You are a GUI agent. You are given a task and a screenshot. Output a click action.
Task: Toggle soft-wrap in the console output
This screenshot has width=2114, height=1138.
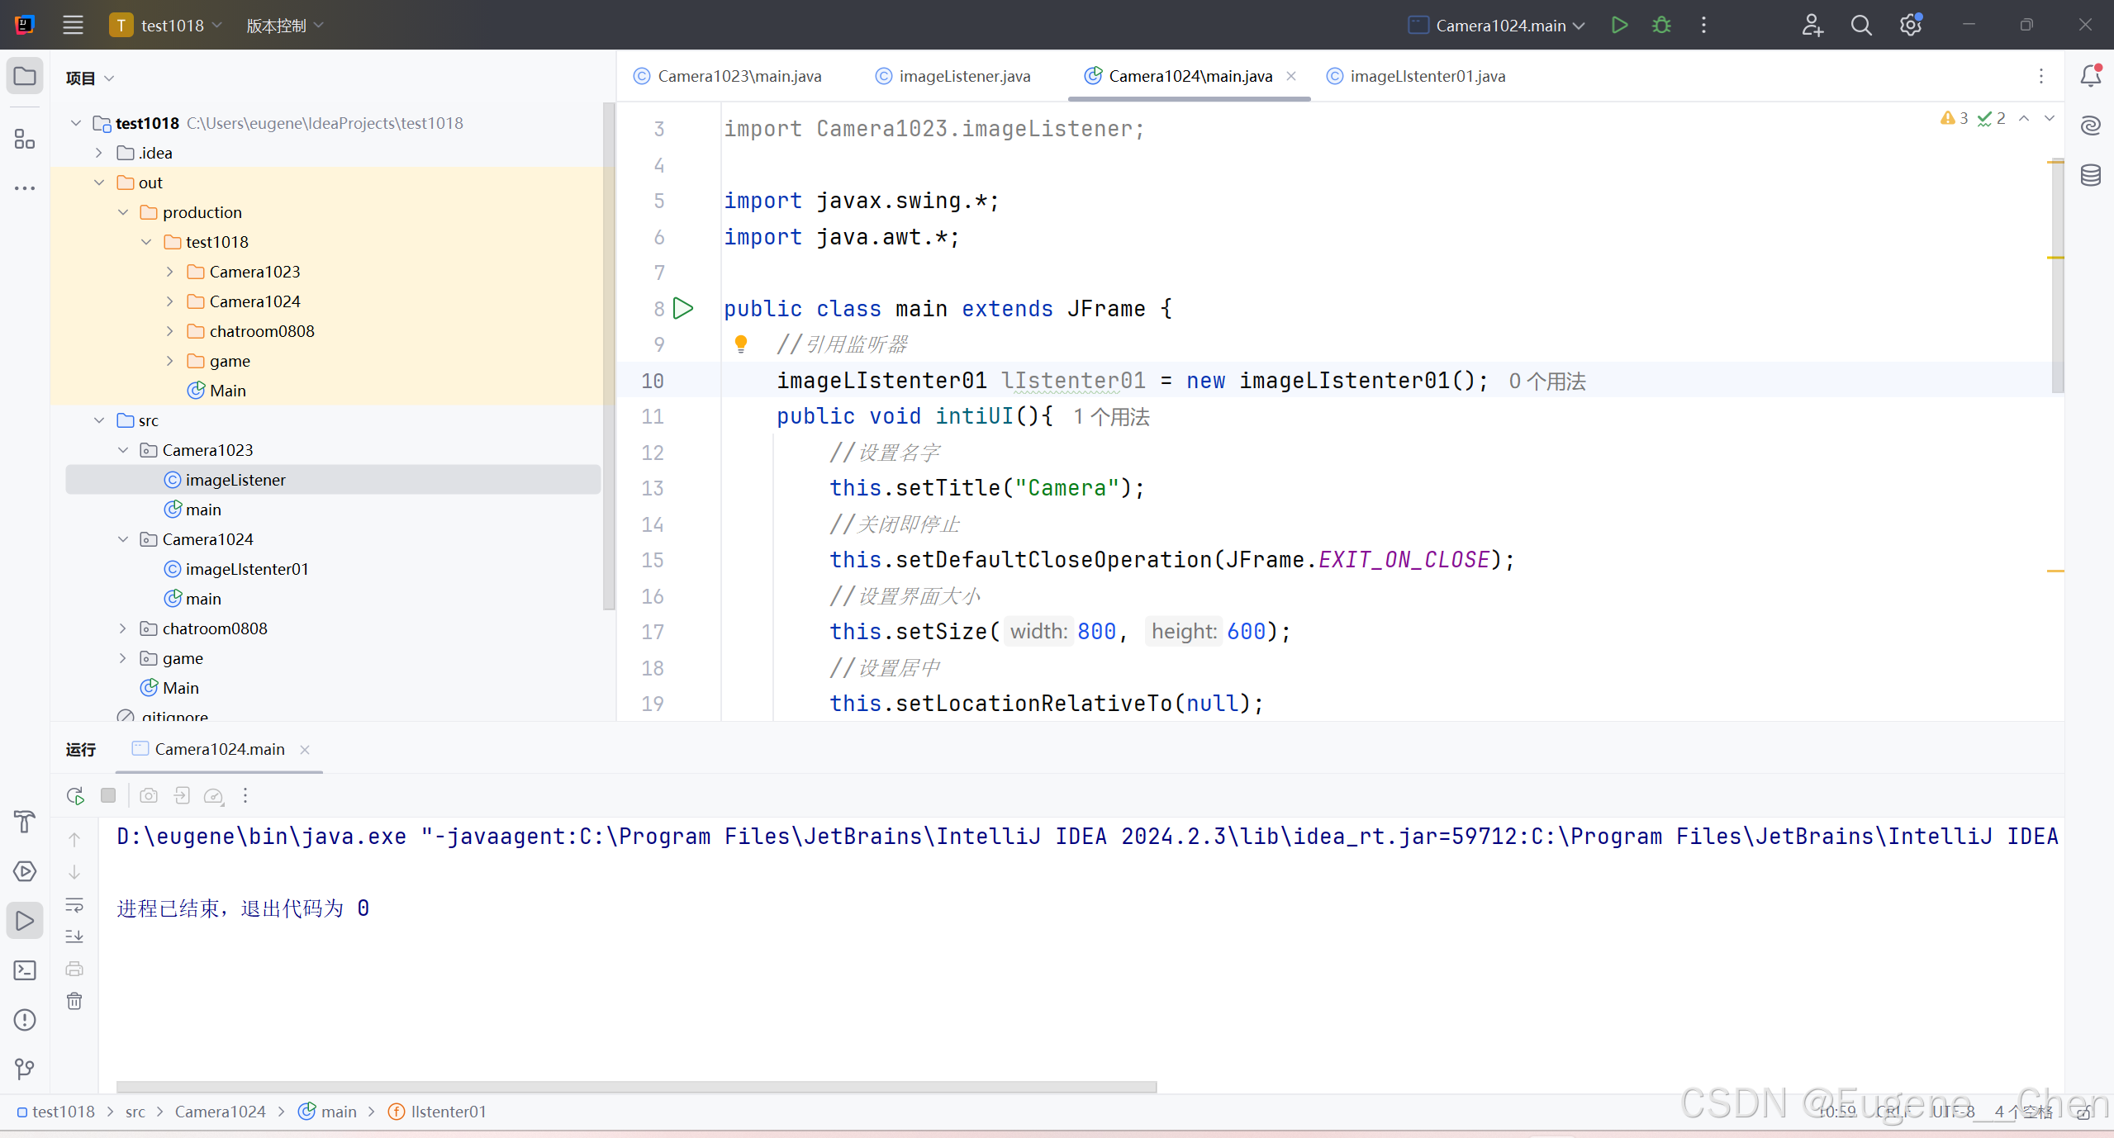click(74, 905)
